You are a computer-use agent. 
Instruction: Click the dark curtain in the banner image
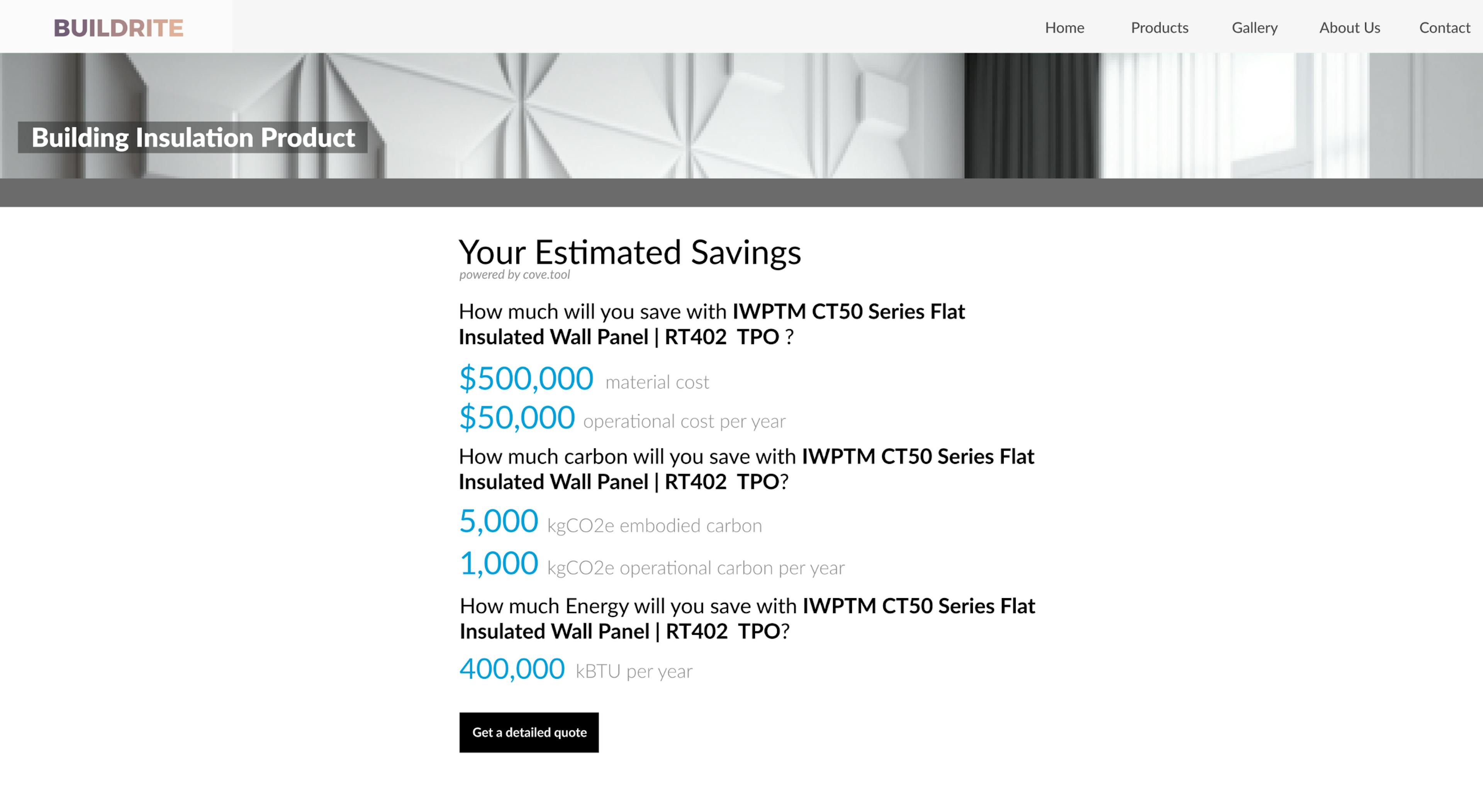pyautogui.click(x=1030, y=115)
